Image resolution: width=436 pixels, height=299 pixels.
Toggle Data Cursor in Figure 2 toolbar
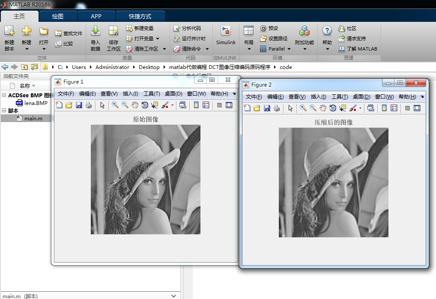click(x=343, y=108)
